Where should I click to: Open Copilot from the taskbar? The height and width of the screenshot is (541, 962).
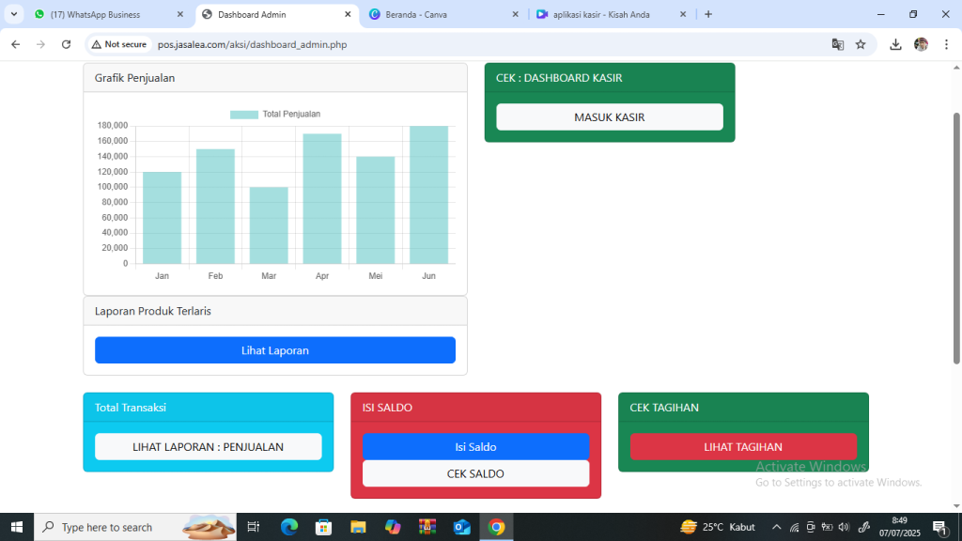[393, 527]
